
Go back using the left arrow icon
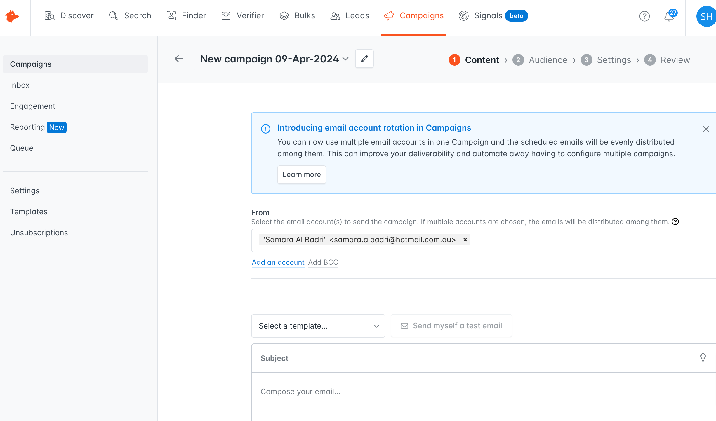click(x=179, y=59)
